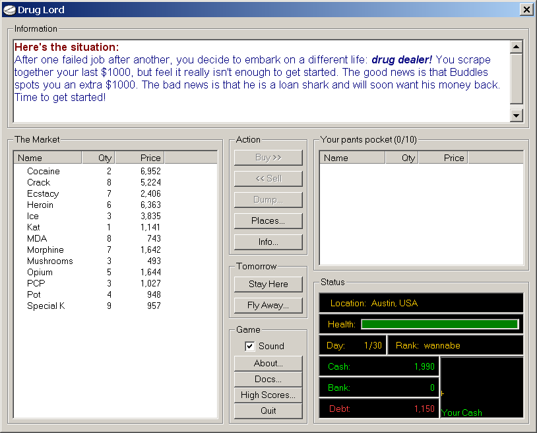Open the About dialog
The height and width of the screenshot is (433, 537).
268,363
